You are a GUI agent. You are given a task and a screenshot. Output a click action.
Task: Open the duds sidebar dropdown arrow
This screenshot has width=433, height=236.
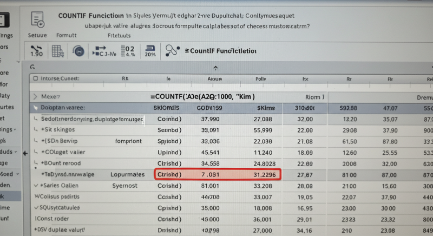(x=16, y=152)
